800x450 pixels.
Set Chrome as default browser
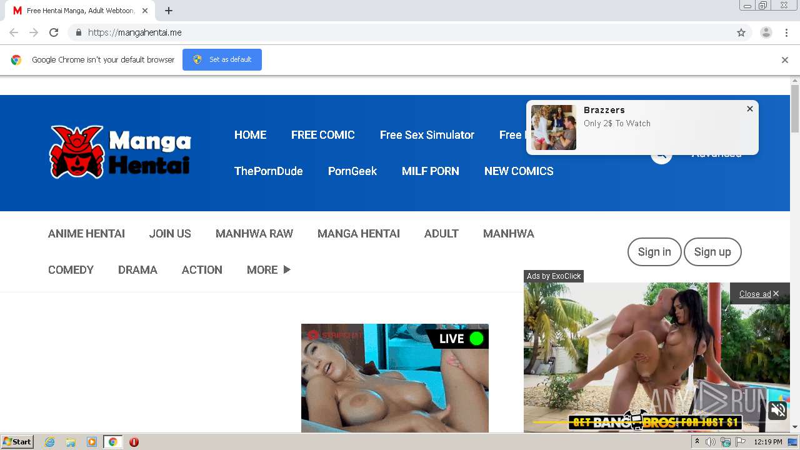[222, 59]
